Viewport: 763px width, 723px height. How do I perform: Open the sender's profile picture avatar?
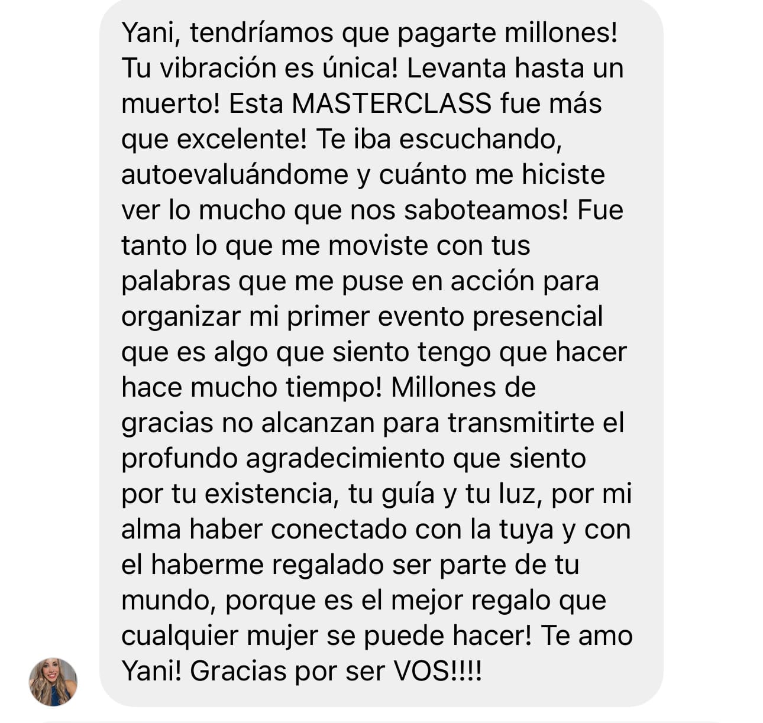[53, 682]
